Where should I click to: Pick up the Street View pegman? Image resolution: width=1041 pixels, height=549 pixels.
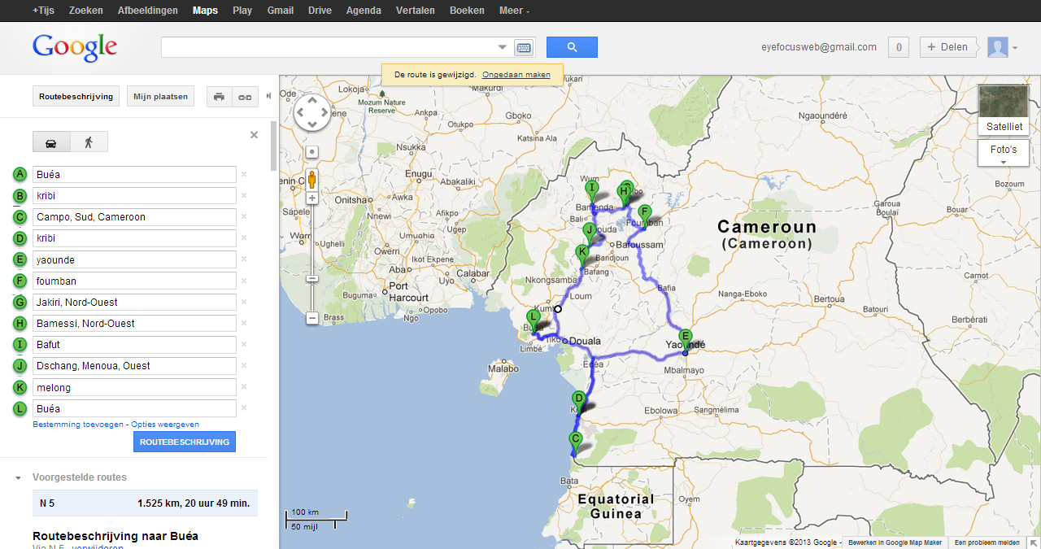(x=311, y=180)
